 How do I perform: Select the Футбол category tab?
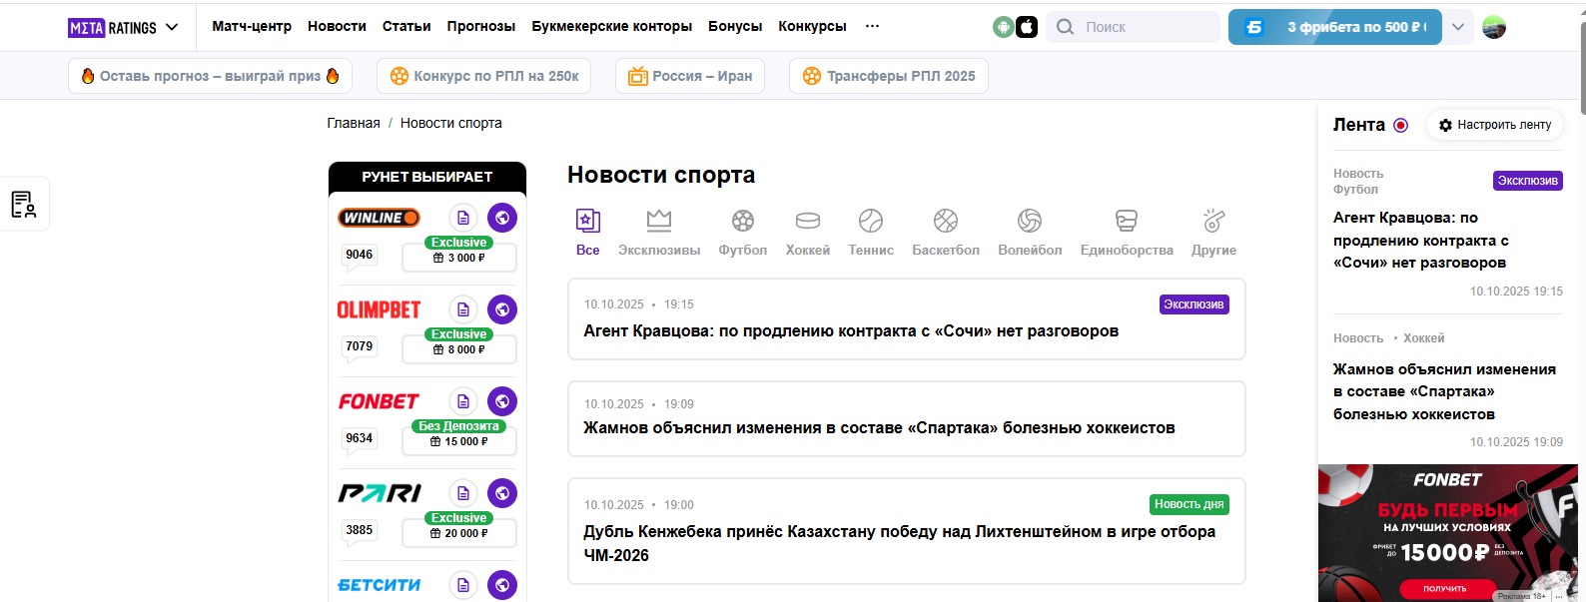(743, 233)
